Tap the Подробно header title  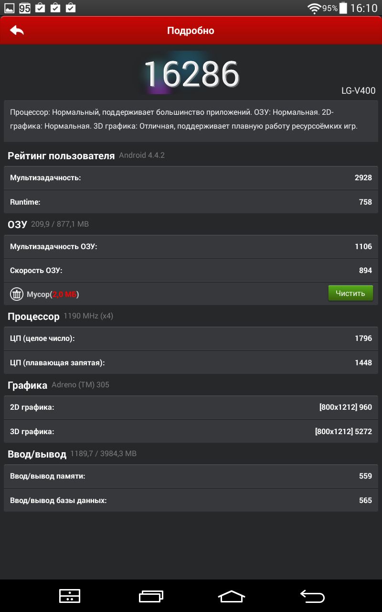point(191,31)
